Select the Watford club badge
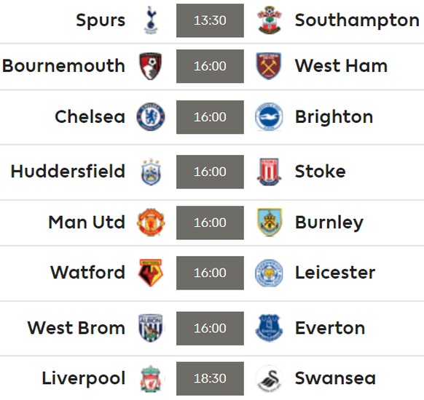Viewport: 424px width, 400px height. click(x=151, y=273)
